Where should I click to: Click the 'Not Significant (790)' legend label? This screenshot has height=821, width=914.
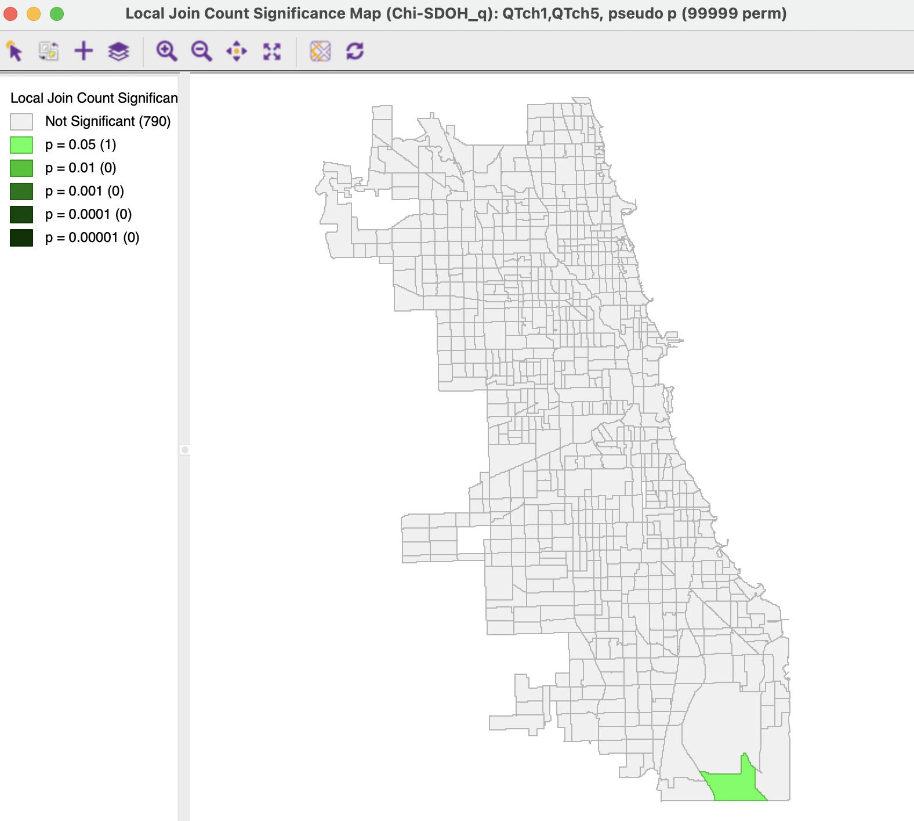(108, 121)
